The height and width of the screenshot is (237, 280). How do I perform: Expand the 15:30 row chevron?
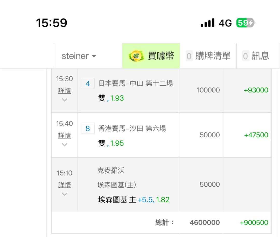click(65, 100)
